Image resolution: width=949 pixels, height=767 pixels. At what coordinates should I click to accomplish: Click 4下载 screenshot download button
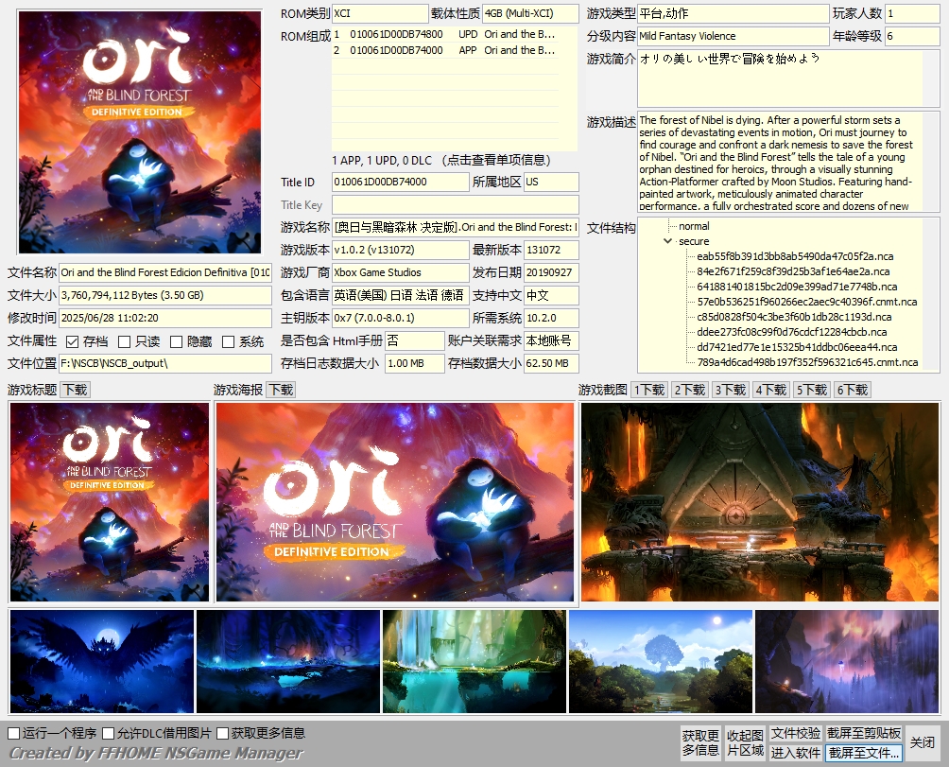[771, 390]
